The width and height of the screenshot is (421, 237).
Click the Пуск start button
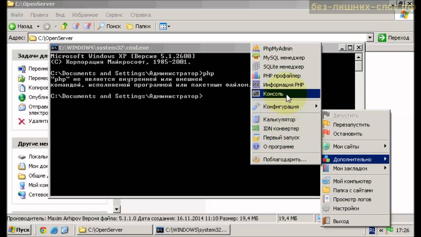(x=19, y=230)
